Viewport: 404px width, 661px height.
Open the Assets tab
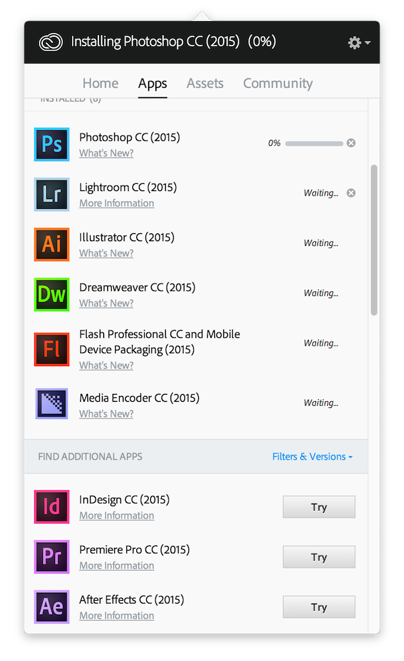pos(205,83)
